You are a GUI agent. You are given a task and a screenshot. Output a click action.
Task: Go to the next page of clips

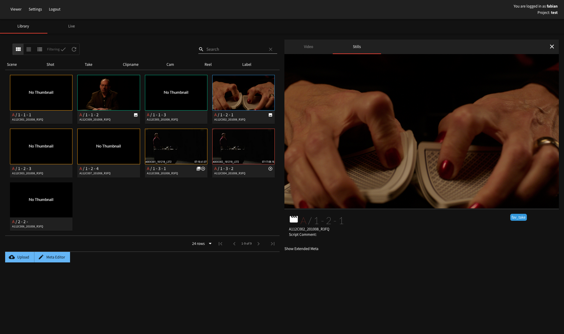258,243
